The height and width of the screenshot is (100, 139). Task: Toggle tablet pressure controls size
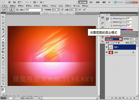point(84,10)
